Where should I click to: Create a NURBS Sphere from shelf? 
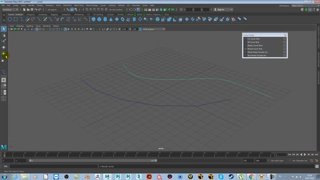click(93, 19)
